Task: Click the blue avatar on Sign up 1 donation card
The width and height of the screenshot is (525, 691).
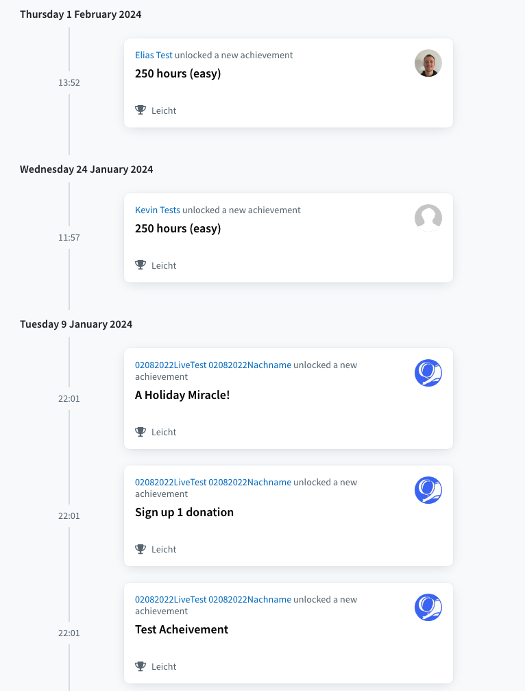Action: [428, 491]
